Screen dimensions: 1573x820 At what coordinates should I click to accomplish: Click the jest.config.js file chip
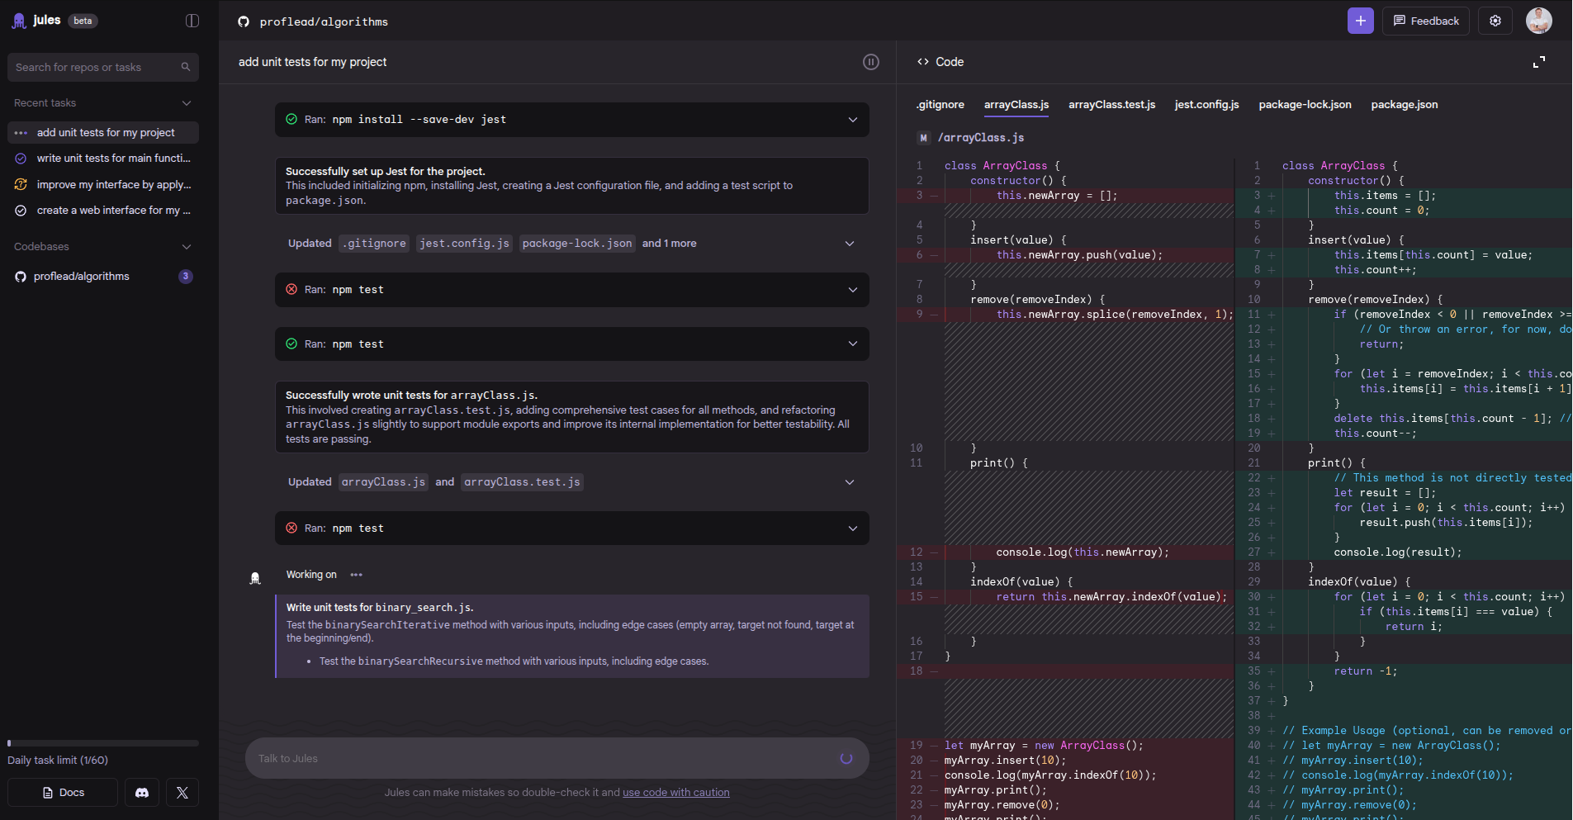point(464,244)
